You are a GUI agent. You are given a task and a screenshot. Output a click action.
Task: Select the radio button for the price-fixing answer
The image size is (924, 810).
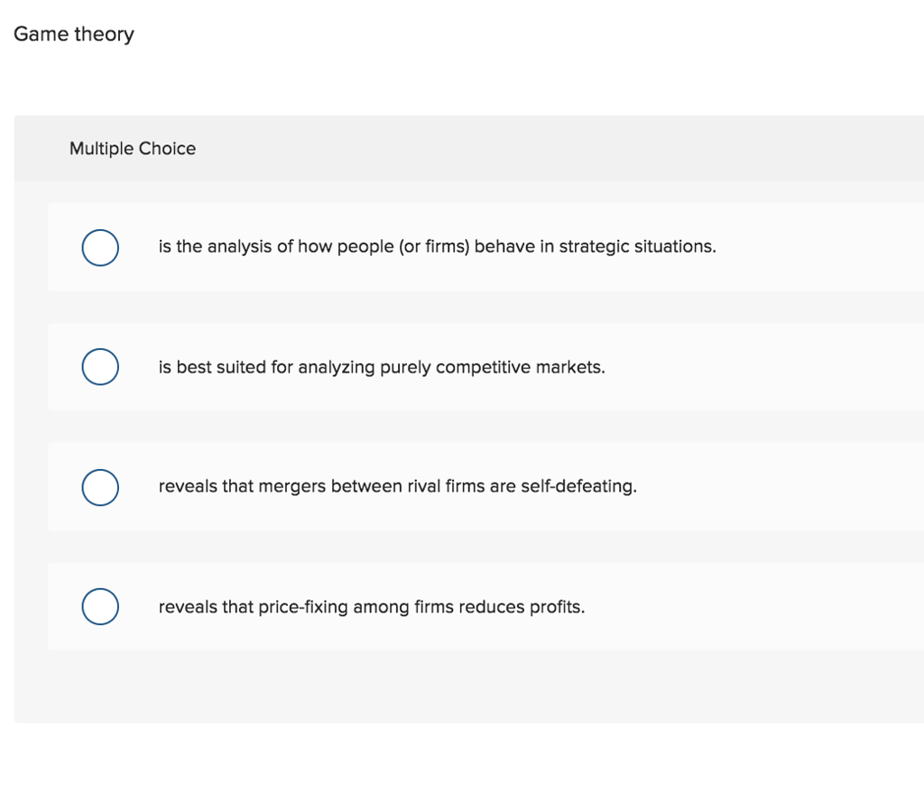tap(100, 606)
